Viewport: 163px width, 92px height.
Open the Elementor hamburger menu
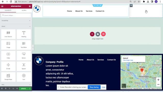pos(2,6)
